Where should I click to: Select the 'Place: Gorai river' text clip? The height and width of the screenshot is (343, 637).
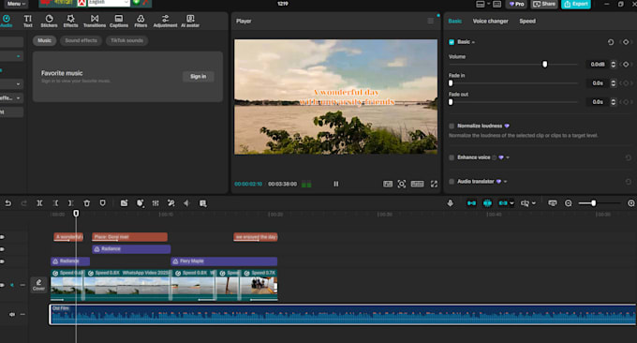[129, 237]
